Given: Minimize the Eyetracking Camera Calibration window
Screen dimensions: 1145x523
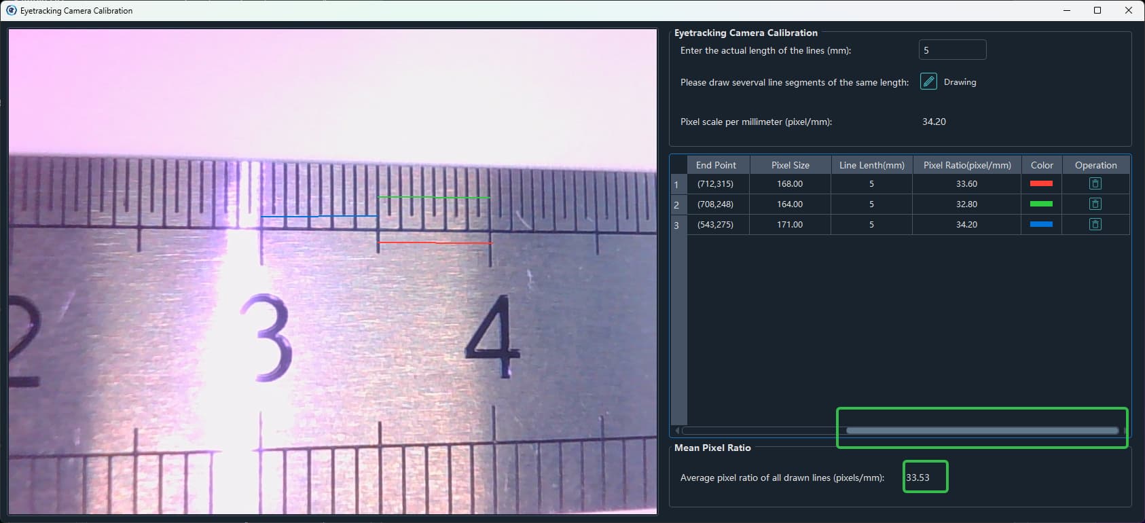Looking at the screenshot, I should tap(1067, 10).
